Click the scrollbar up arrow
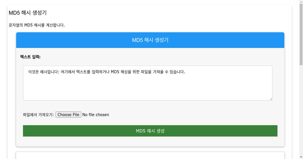Image resolution: width=303 pixels, height=159 pixels. click(x=301, y=2)
